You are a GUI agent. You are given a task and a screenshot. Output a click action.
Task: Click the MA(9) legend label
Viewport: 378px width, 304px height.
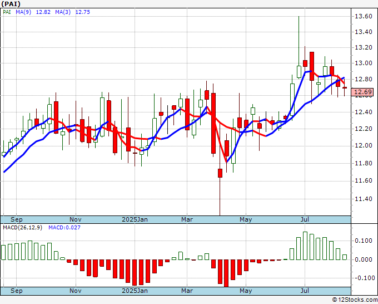pyautogui.click(x=23, y=12)
